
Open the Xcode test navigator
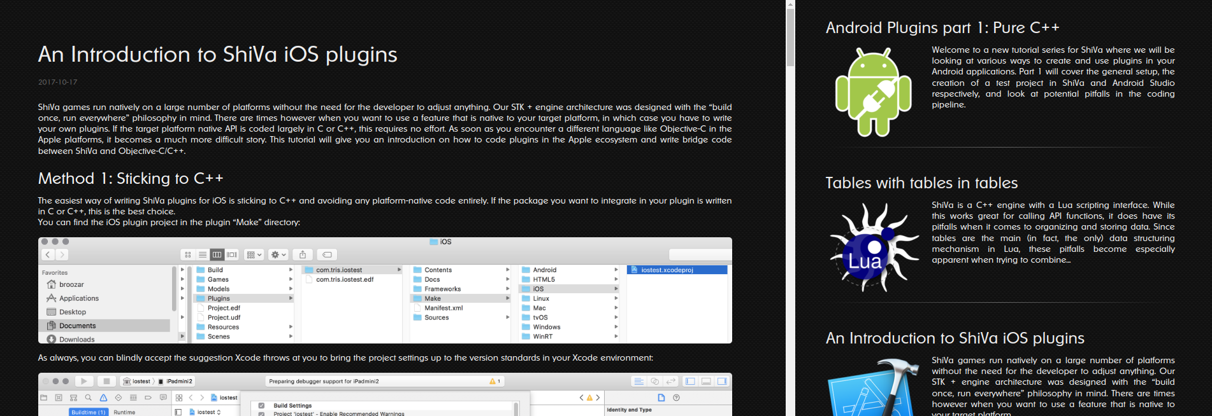click(x=118, y=398)
